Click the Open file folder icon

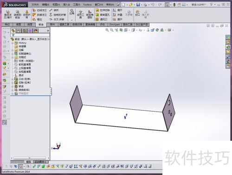point(131,5)
